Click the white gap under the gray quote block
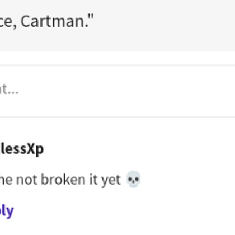Image resolution: width=235 pixels, height=235 pixels. 117,58
